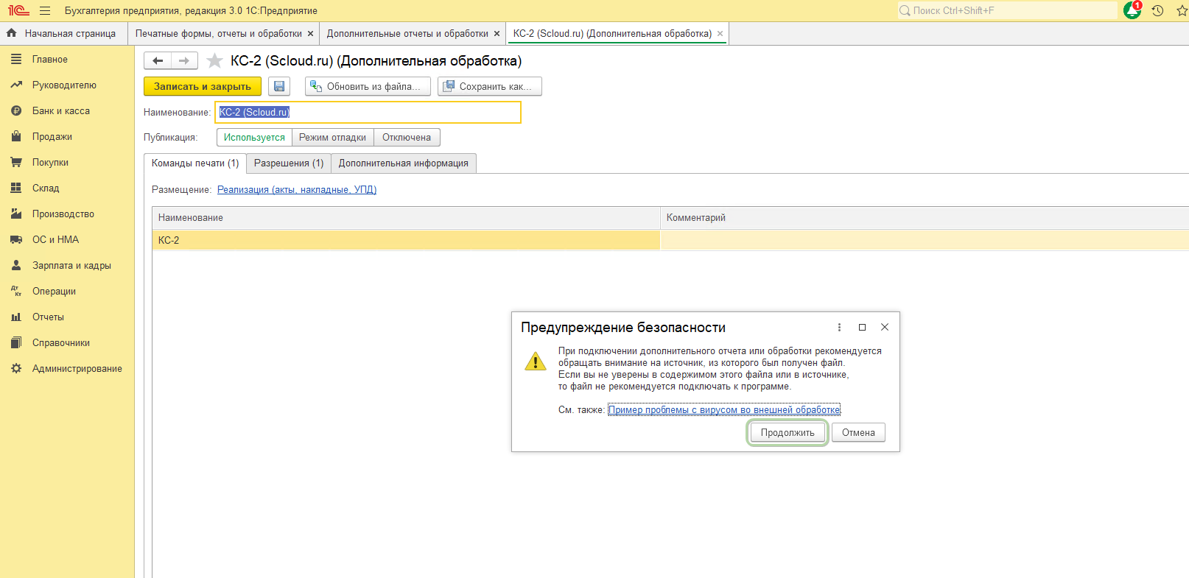The height and width of the screenshot is (578, 1189).
Task: Click the Справочники books icon
Action: [16, 342]
